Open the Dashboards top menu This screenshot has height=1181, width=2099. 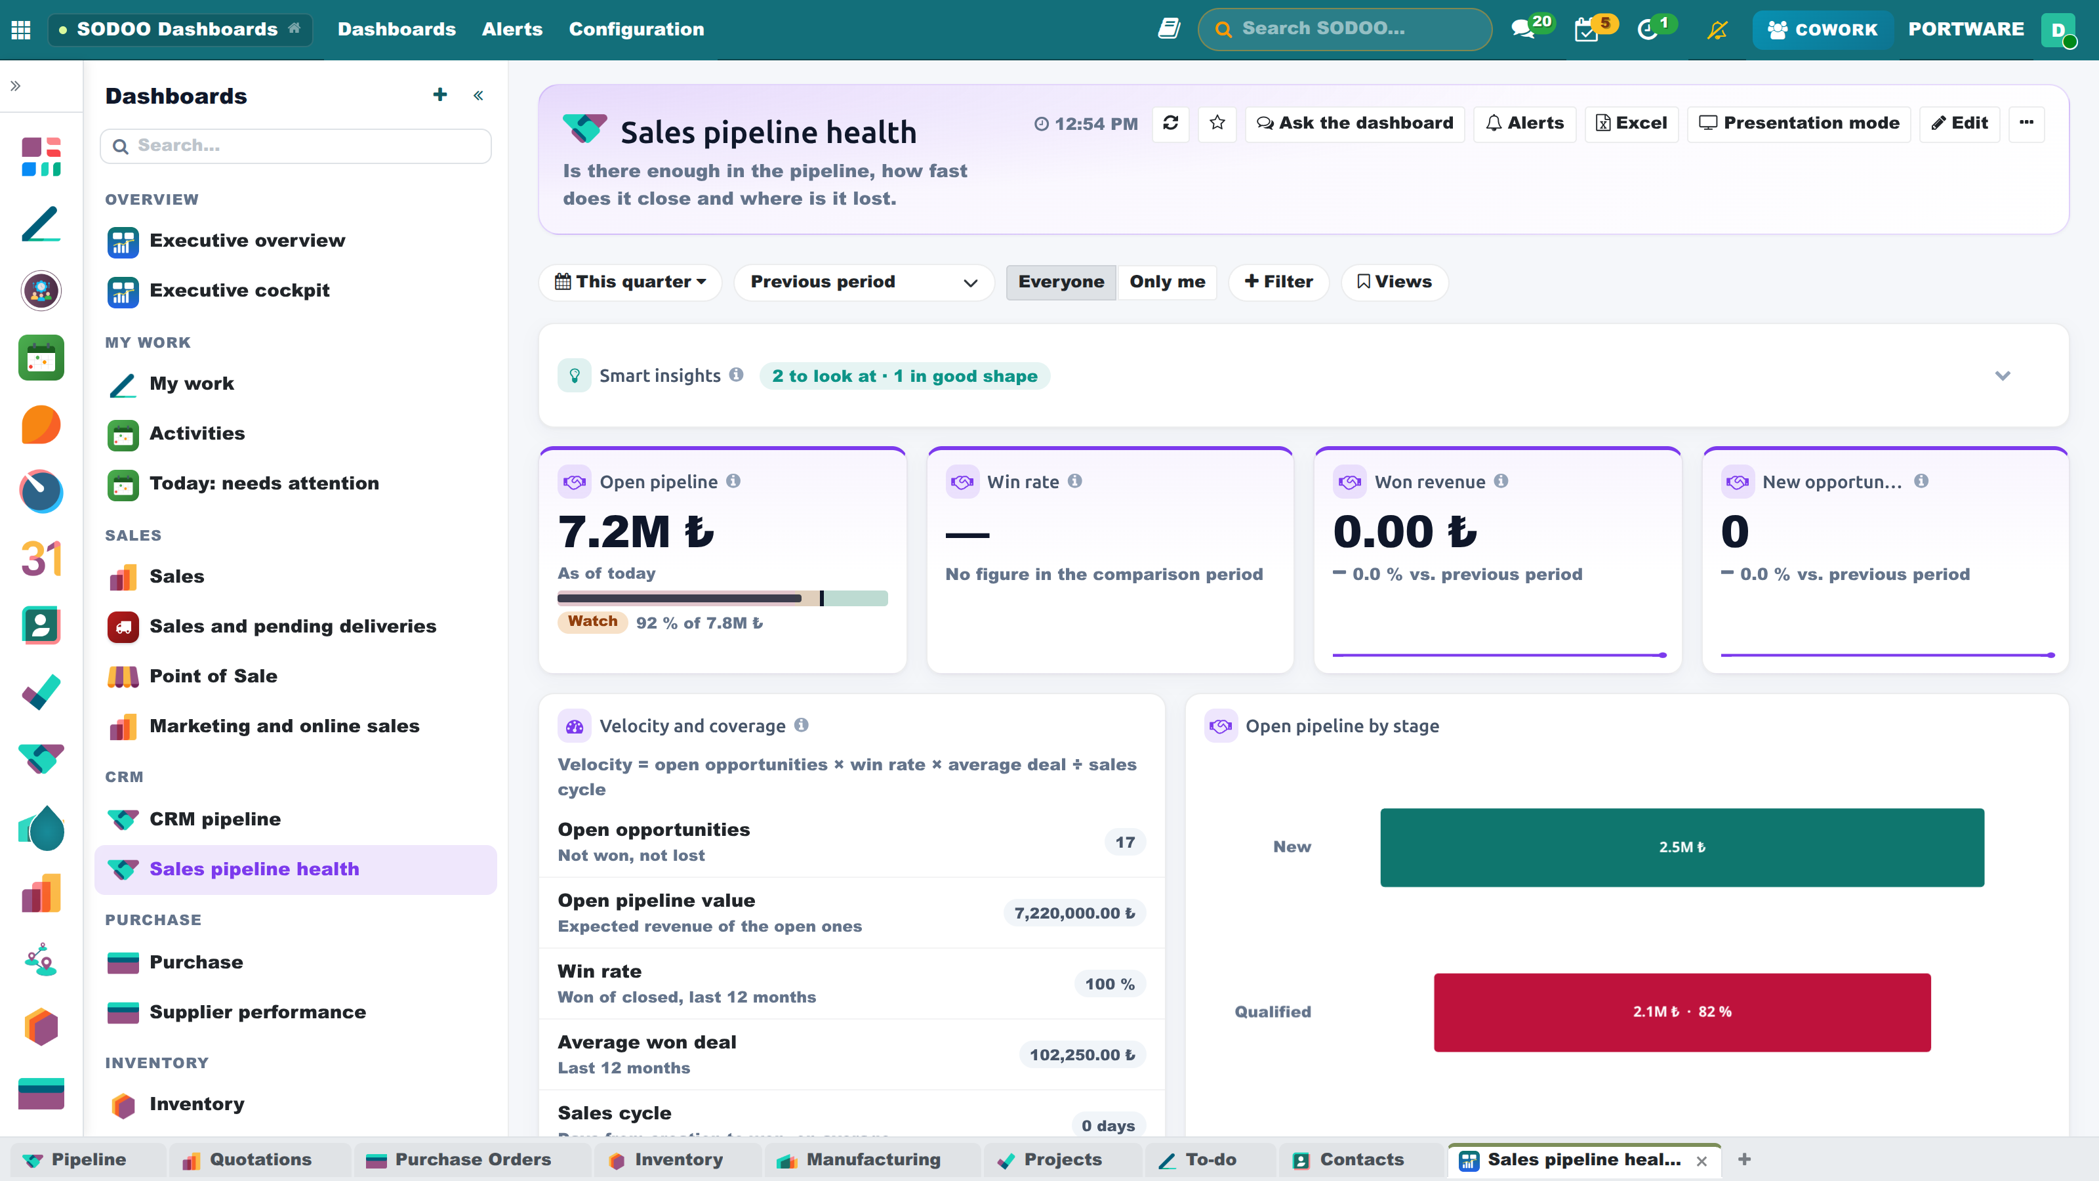point(397,30)
